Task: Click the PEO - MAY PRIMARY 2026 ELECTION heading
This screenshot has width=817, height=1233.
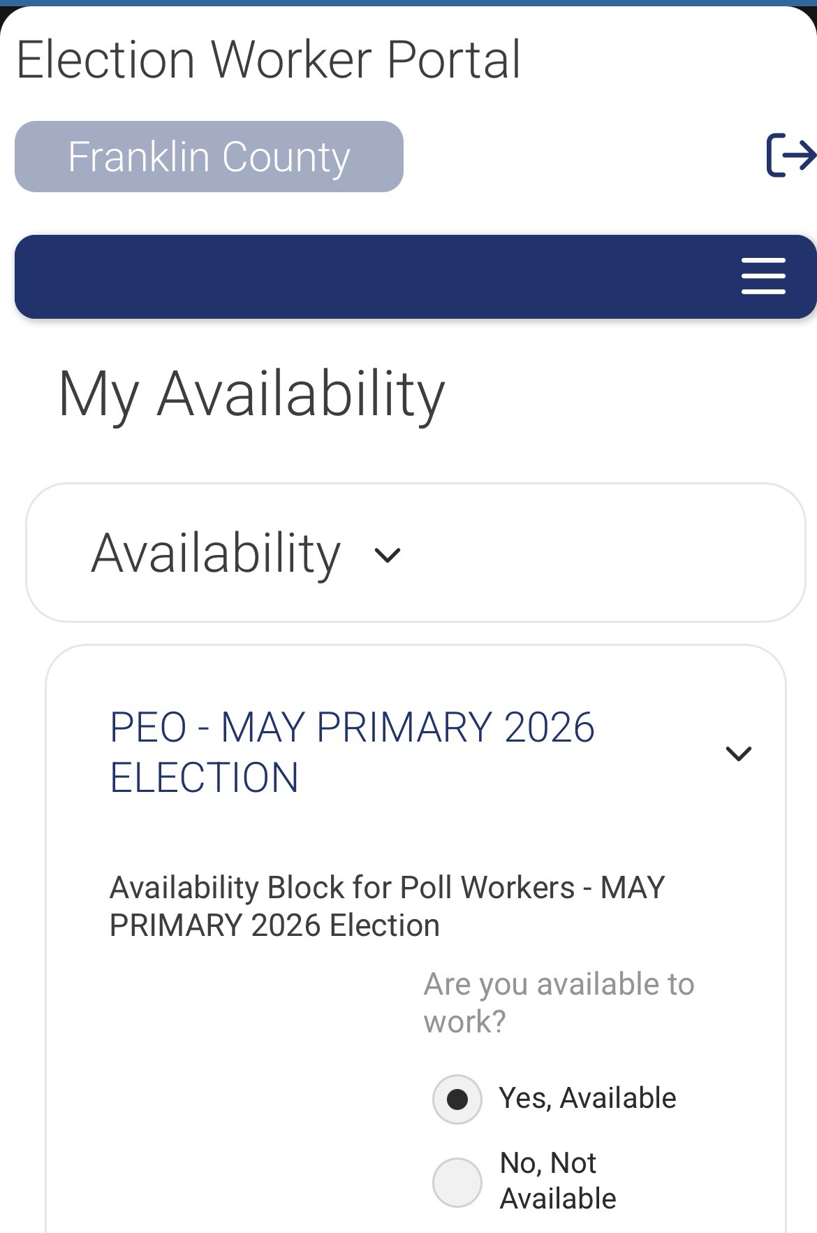Action: [352, 752]
